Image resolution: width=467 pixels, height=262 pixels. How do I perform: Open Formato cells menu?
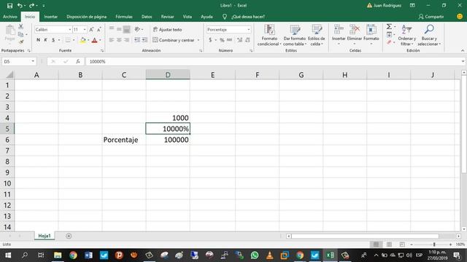coord(371,35)
